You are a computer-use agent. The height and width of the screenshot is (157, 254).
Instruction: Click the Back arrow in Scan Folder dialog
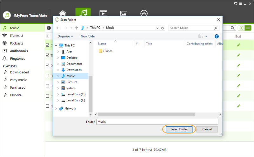[x=58, y=28]
